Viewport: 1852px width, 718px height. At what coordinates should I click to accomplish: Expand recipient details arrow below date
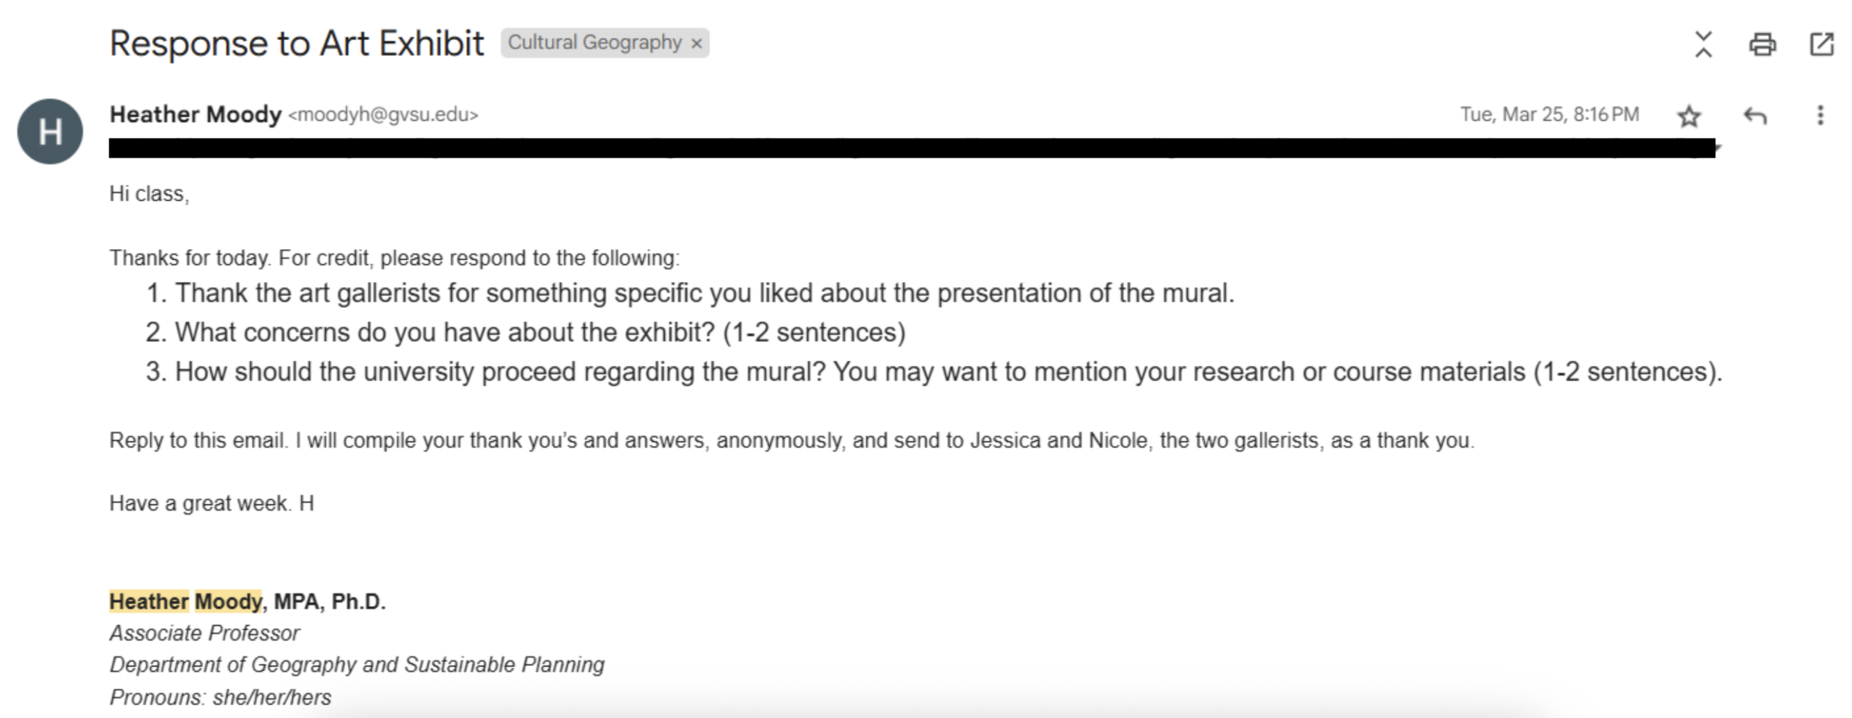1718,147
